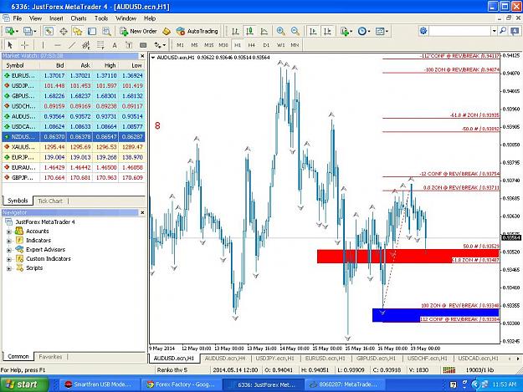The height and width of the screenshot is (392, 523).
Task: Open Forex Factory Chrome taskbar item
Action: 181,384
